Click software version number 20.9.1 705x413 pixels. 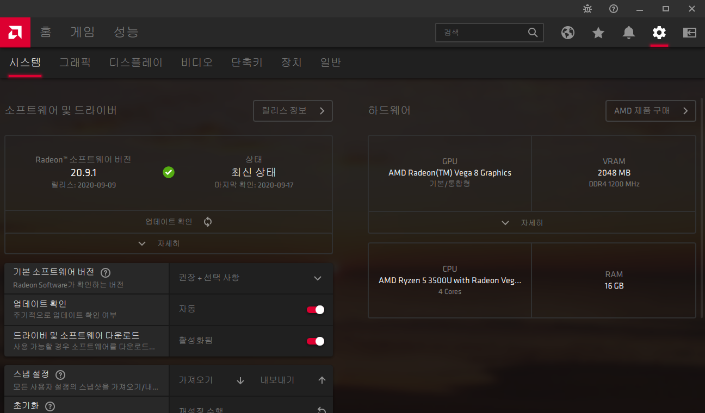(83, 173)
